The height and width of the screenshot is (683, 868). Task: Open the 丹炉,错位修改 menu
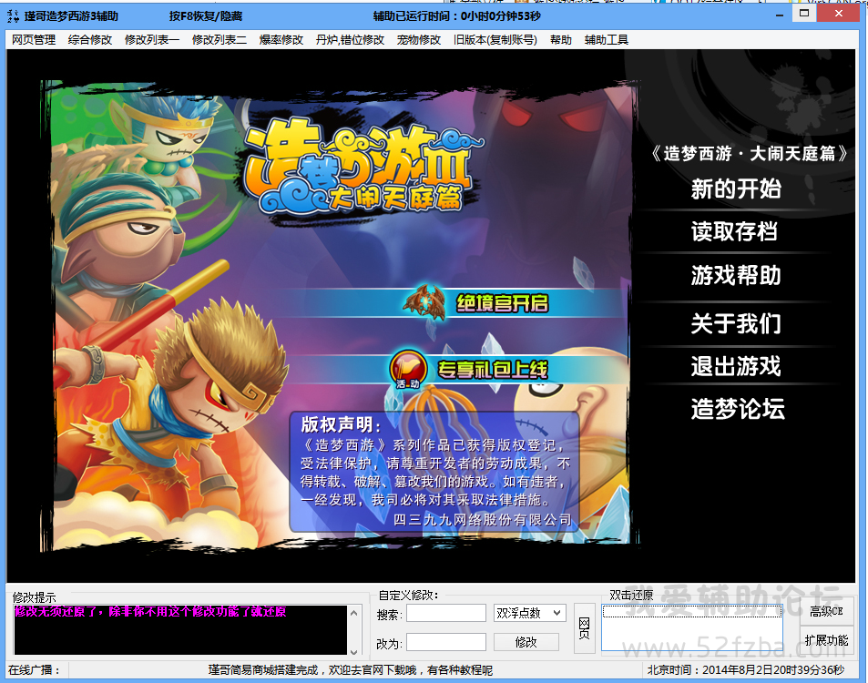350,40
